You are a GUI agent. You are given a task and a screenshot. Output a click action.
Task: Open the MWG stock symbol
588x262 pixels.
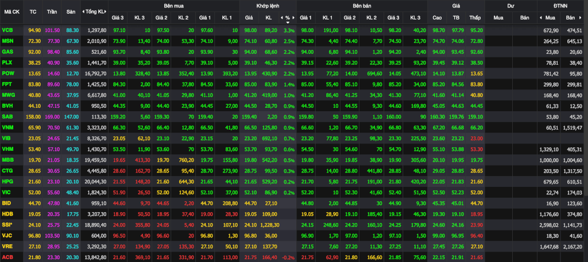[8, 95]
